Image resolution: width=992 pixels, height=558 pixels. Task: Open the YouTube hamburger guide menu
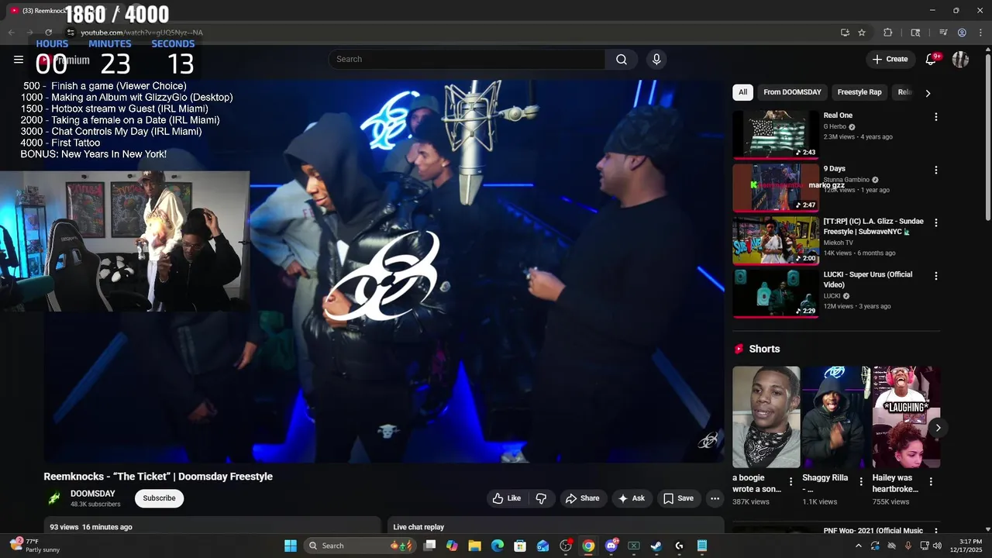point(19,60)
